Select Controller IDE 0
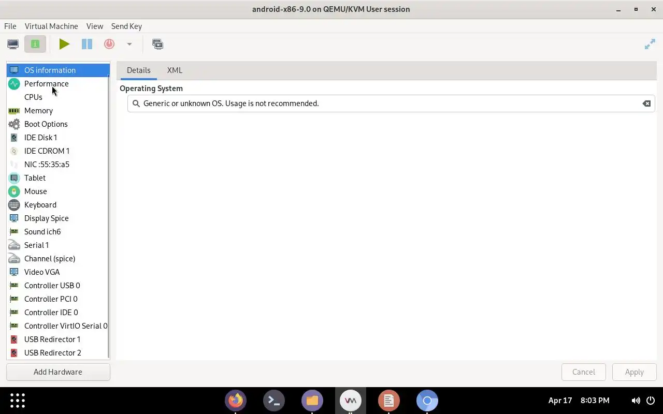The width and height of the screenshot is (663, 414). click(58, 312)
